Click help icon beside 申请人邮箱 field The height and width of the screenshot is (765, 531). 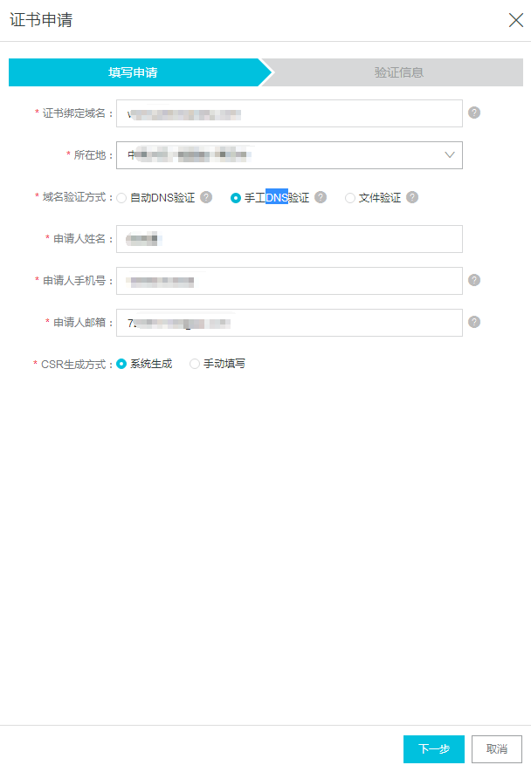(474, 322)
